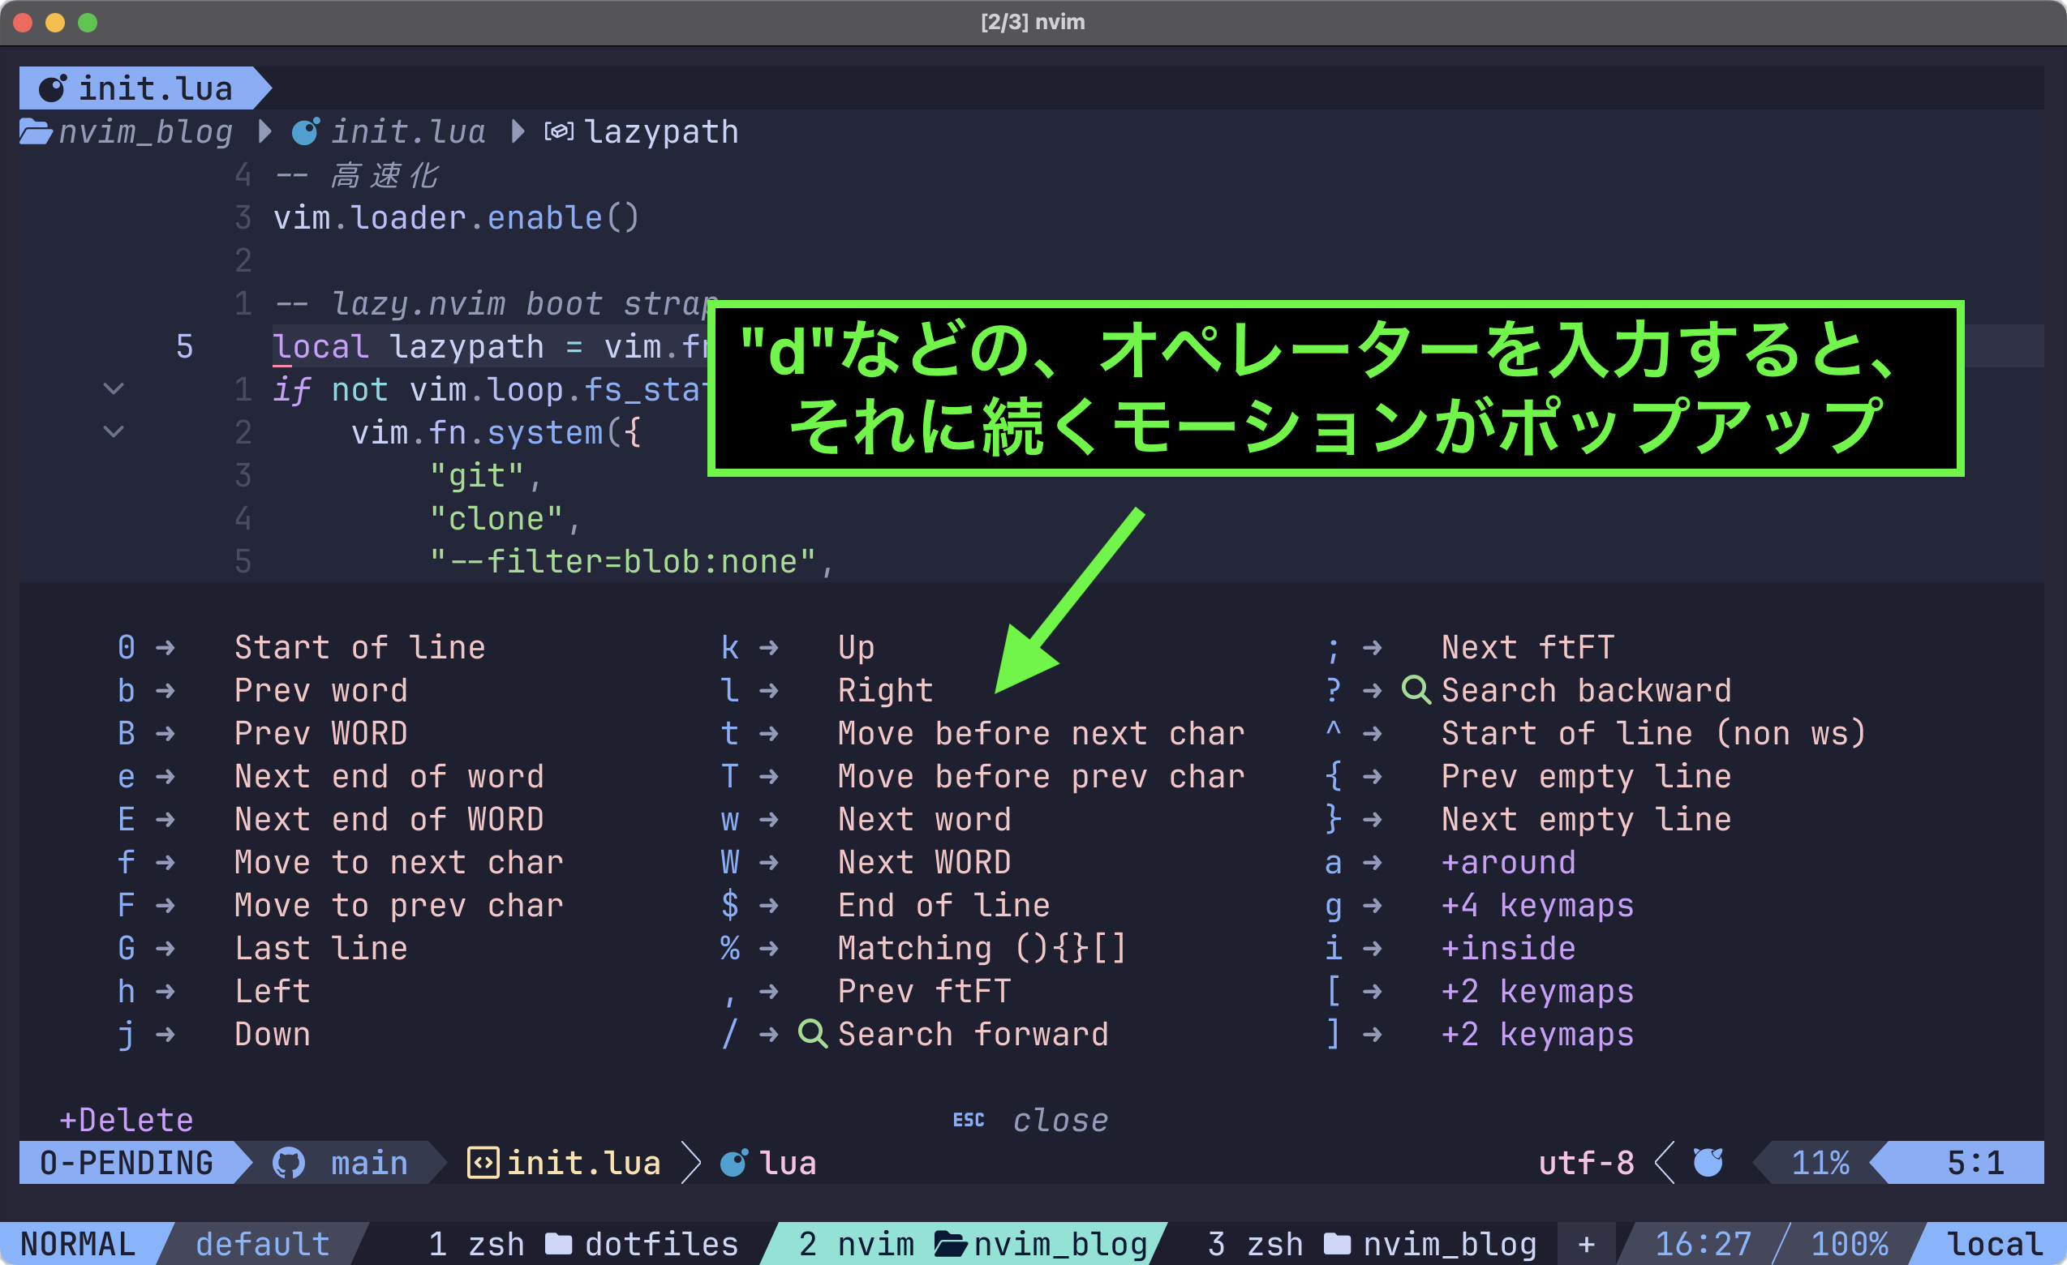Click the 'Next empty line' entry
Image resolution: width=2067 pixels, height=1265 pixels.
1586,819
